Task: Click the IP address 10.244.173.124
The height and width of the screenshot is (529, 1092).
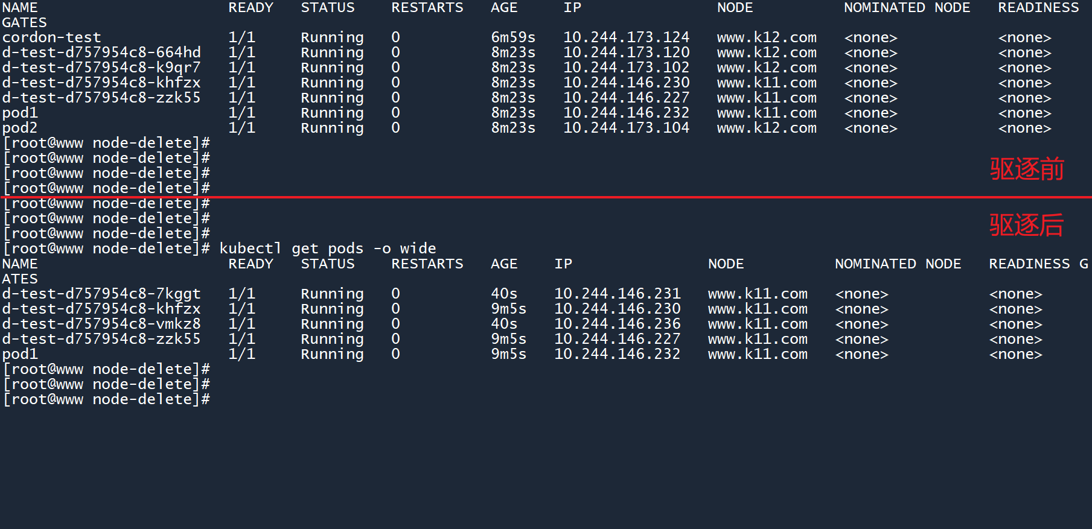Action: (626, 37)
